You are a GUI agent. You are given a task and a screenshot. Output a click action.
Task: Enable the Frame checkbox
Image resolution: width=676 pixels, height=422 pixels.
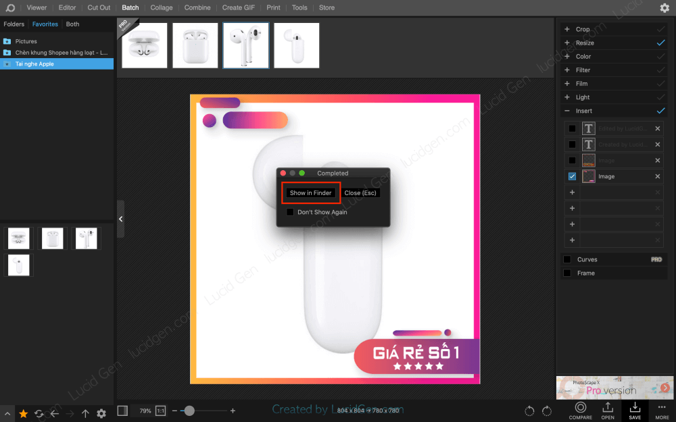click(x=567, y=273)
